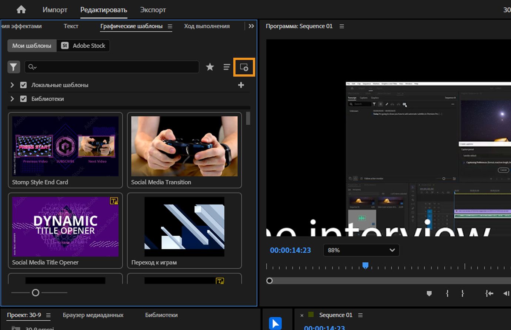Switch to the Adobe Stock toggle
This screenshot has height=330, width=511.
point(83,46)
